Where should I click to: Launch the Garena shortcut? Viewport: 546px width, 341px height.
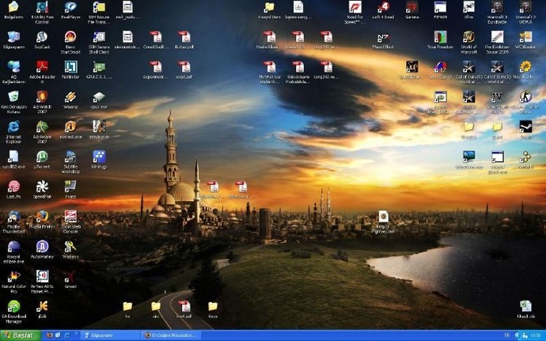(x=411, y=7)
